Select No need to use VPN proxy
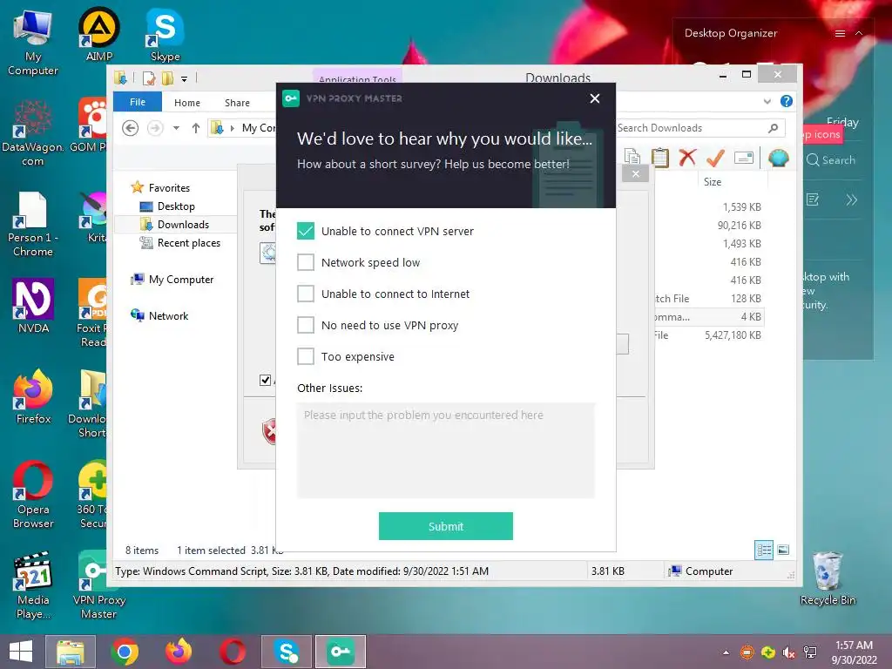The width and height of the screenshot is (892, 669). pyautogui.click(x=306, y=325)
